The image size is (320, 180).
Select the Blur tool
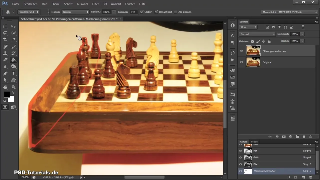5,66
